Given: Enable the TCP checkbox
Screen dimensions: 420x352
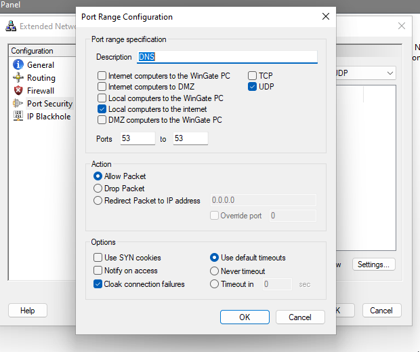Looking at the screenshot, I should coord(253,76).
